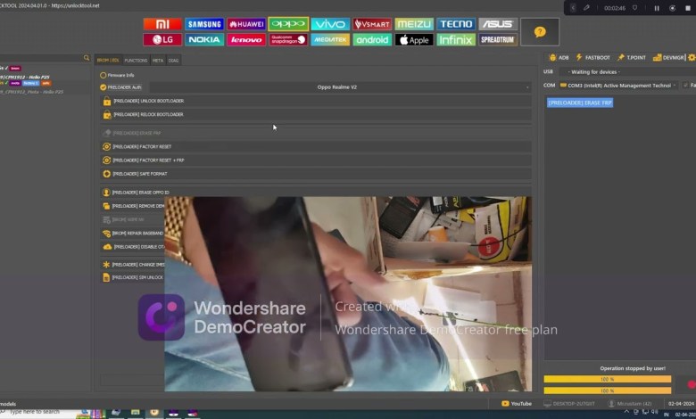Switch to the DIAG tab
Viewport: 696px width, 419px height.
(x=174, y=61)
